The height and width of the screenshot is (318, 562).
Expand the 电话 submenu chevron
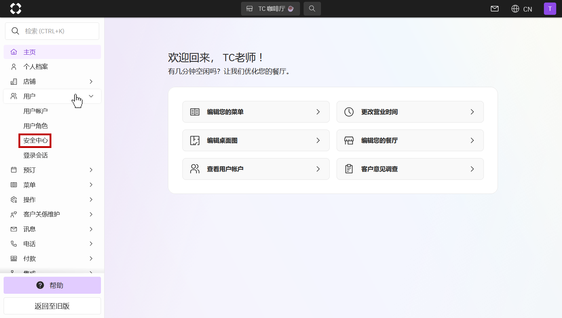(x=91, y=244)
